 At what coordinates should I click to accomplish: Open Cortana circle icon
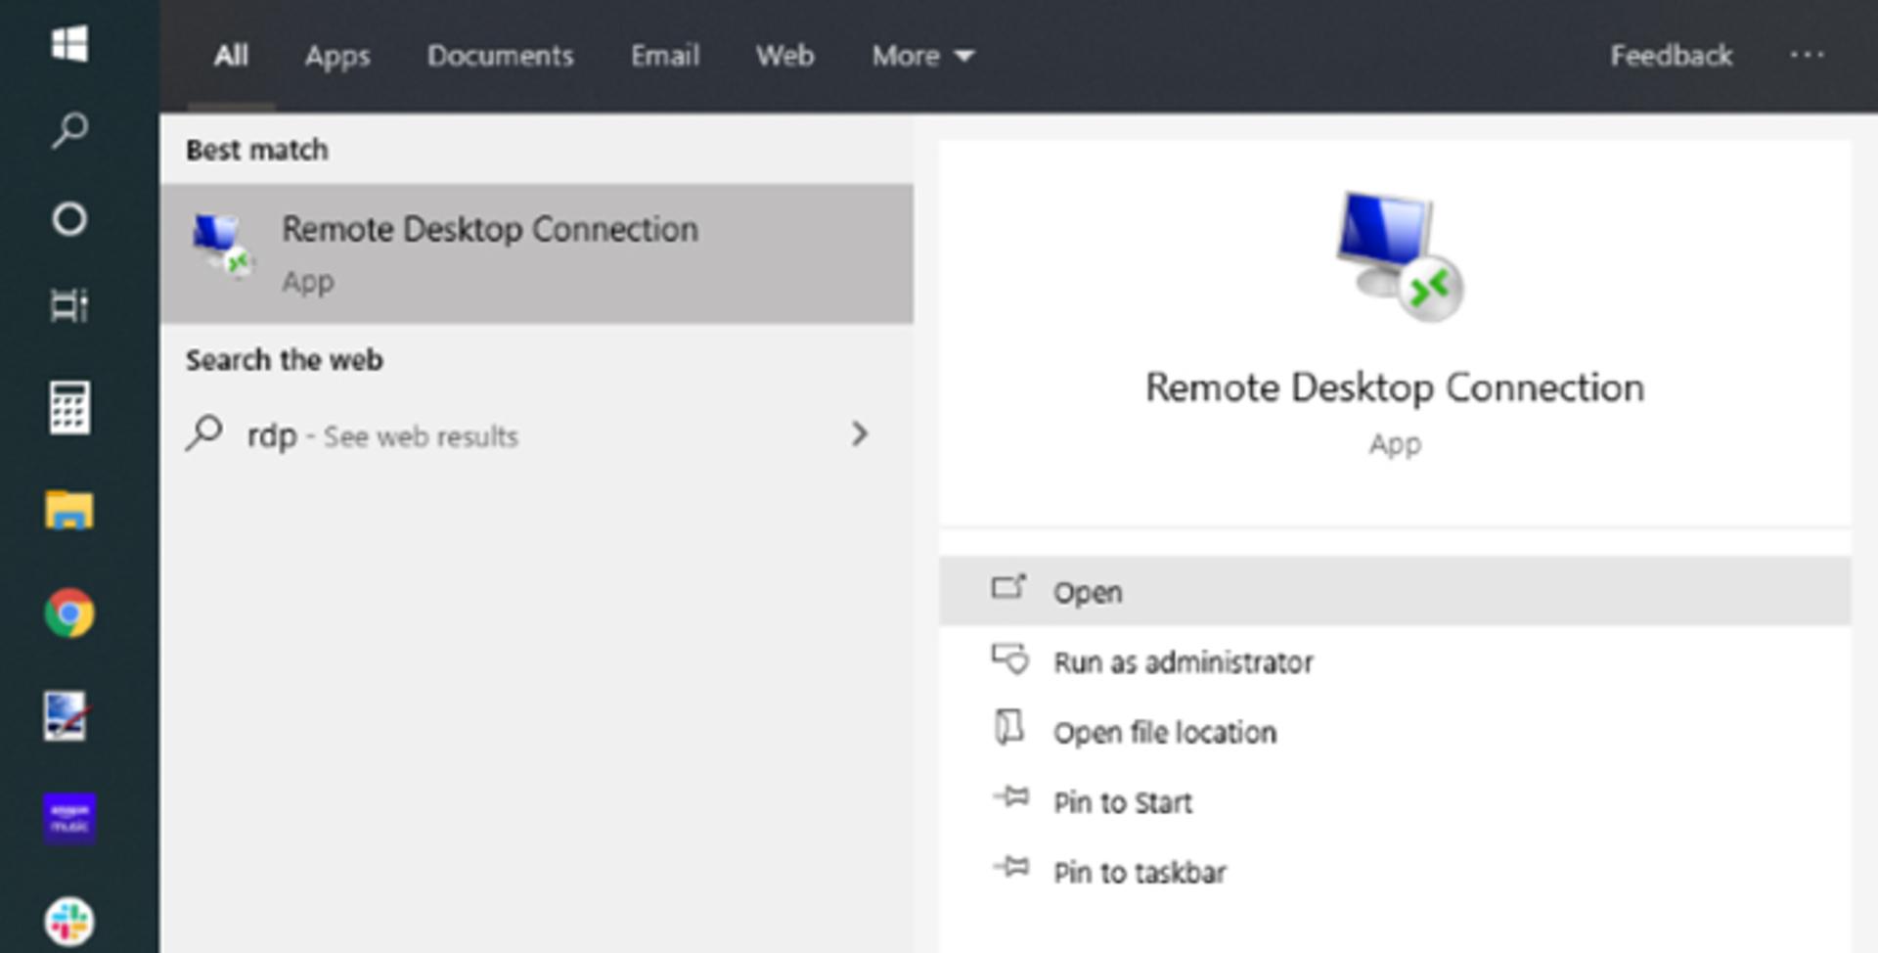[69, 218]
